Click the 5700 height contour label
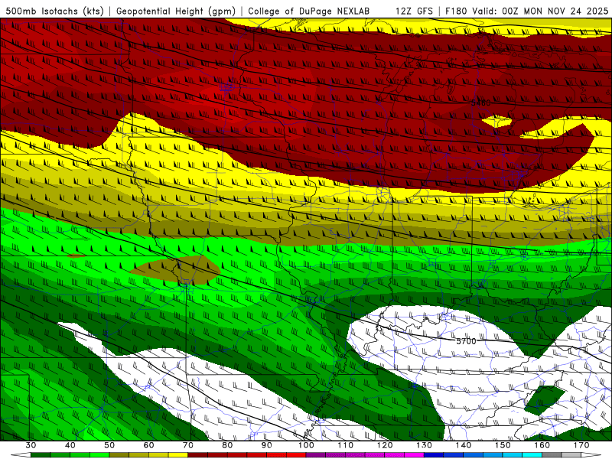This screenshot has height=459, width=612. click(466, 341)
